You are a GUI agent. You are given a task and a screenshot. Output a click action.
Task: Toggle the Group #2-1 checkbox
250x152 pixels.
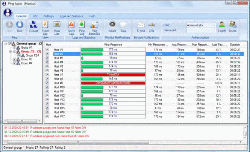click(19, 55)
